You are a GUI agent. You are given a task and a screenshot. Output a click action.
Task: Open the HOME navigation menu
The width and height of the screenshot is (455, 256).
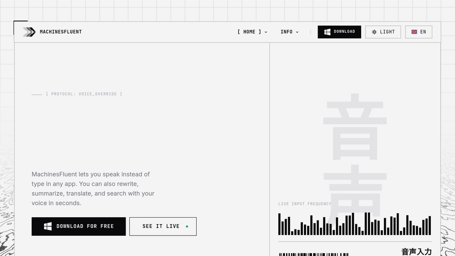click(x=252, y=32)
